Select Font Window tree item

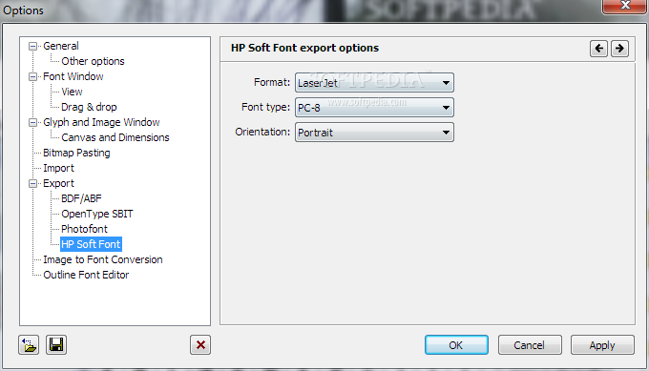pyautogui.click(x=73, y=76)
